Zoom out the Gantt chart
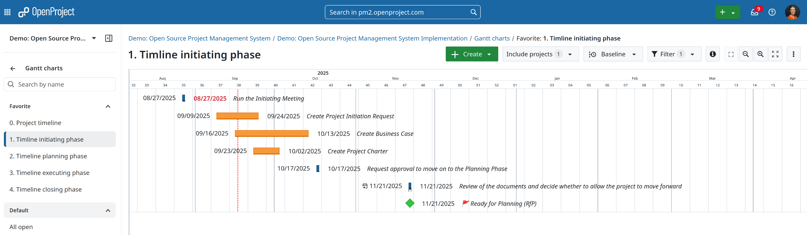 (746, 54)
